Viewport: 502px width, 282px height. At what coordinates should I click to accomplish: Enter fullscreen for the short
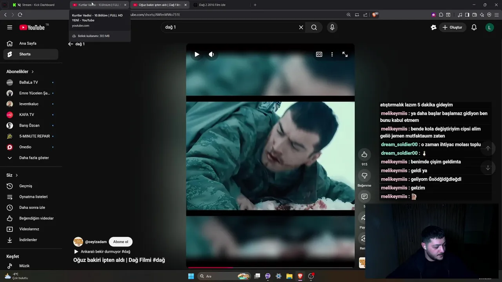[345, 54]
